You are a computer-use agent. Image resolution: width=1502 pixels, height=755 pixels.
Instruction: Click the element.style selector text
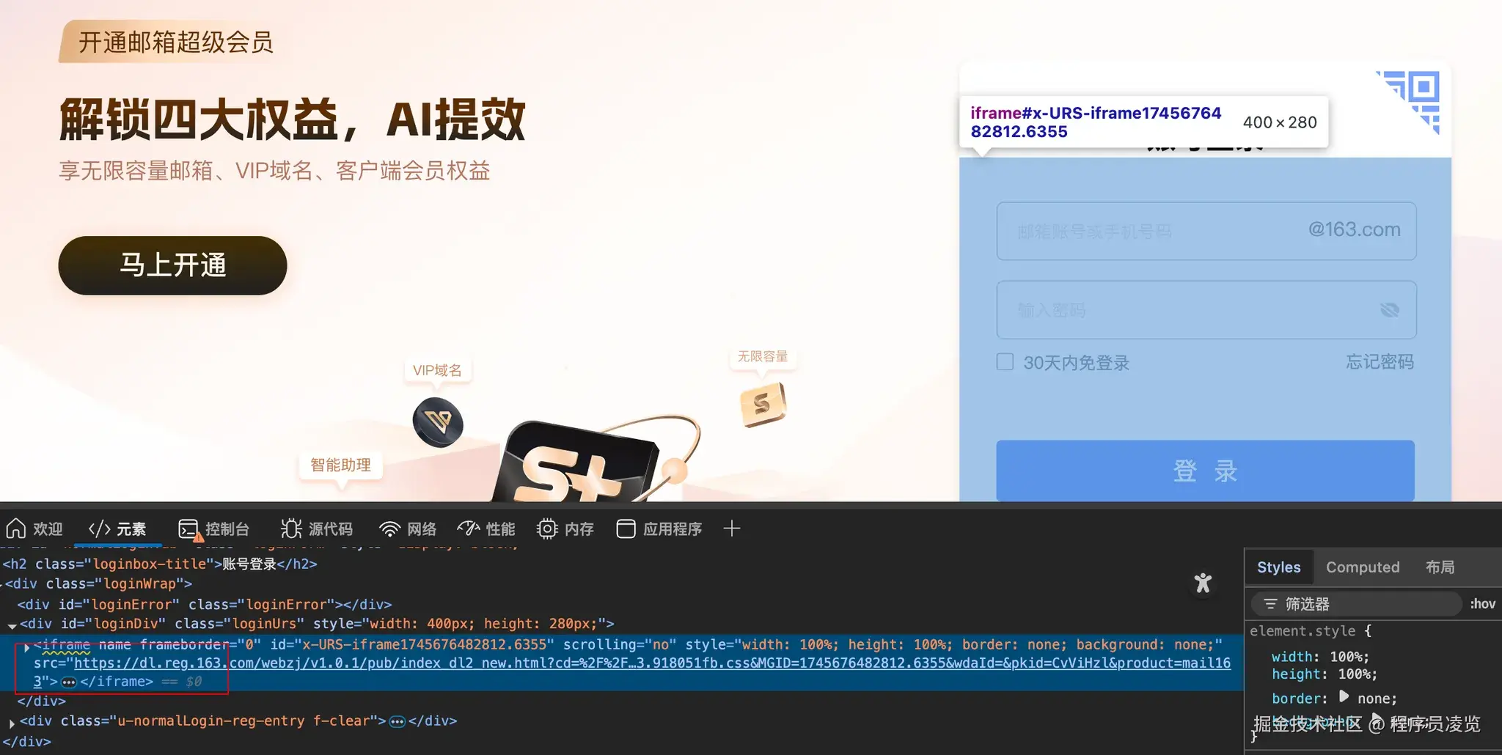tap(1303, 631)
